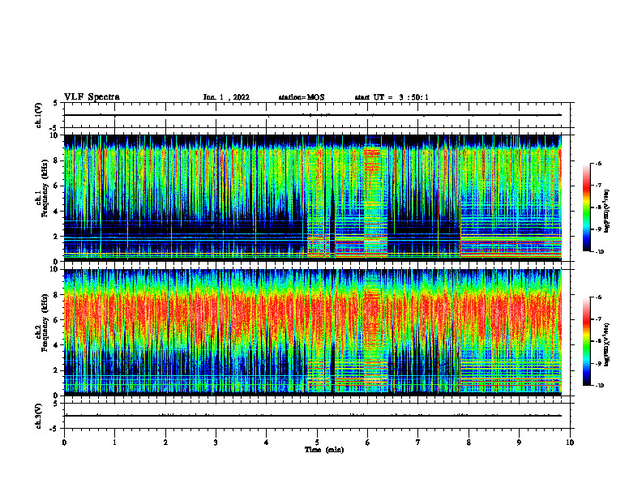Viewport: 642px width, 496px height.
Task: Click the time axis tick label "8"
Action: 469,443
